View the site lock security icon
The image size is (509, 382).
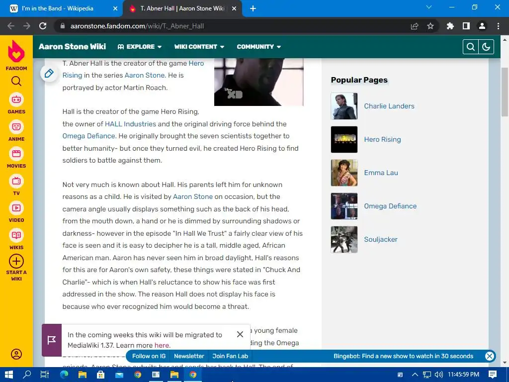pyautogui.click(x=63, y=26)
